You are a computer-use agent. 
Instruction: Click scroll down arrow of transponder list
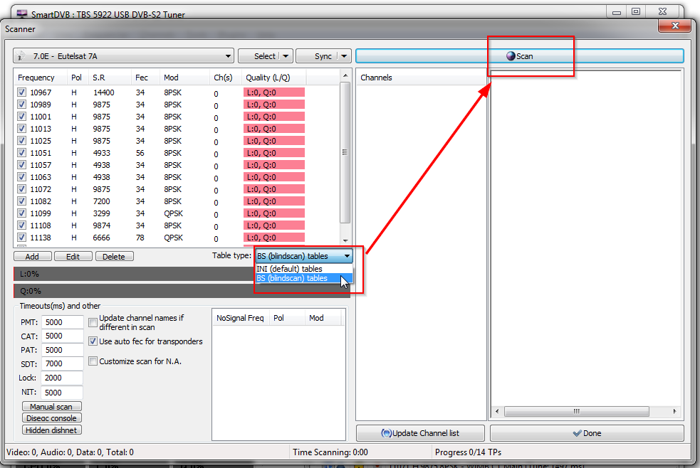(x=345, y=240)
